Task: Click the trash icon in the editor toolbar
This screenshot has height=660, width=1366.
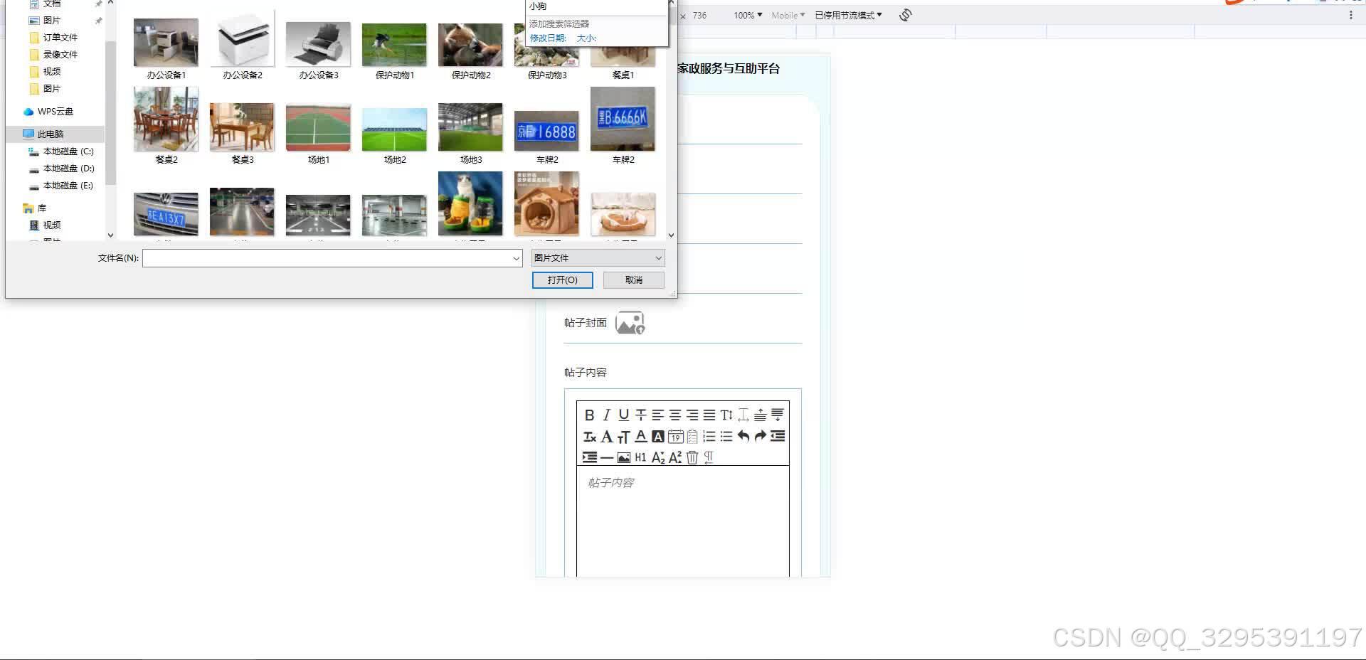Action: tap(692, 457)
